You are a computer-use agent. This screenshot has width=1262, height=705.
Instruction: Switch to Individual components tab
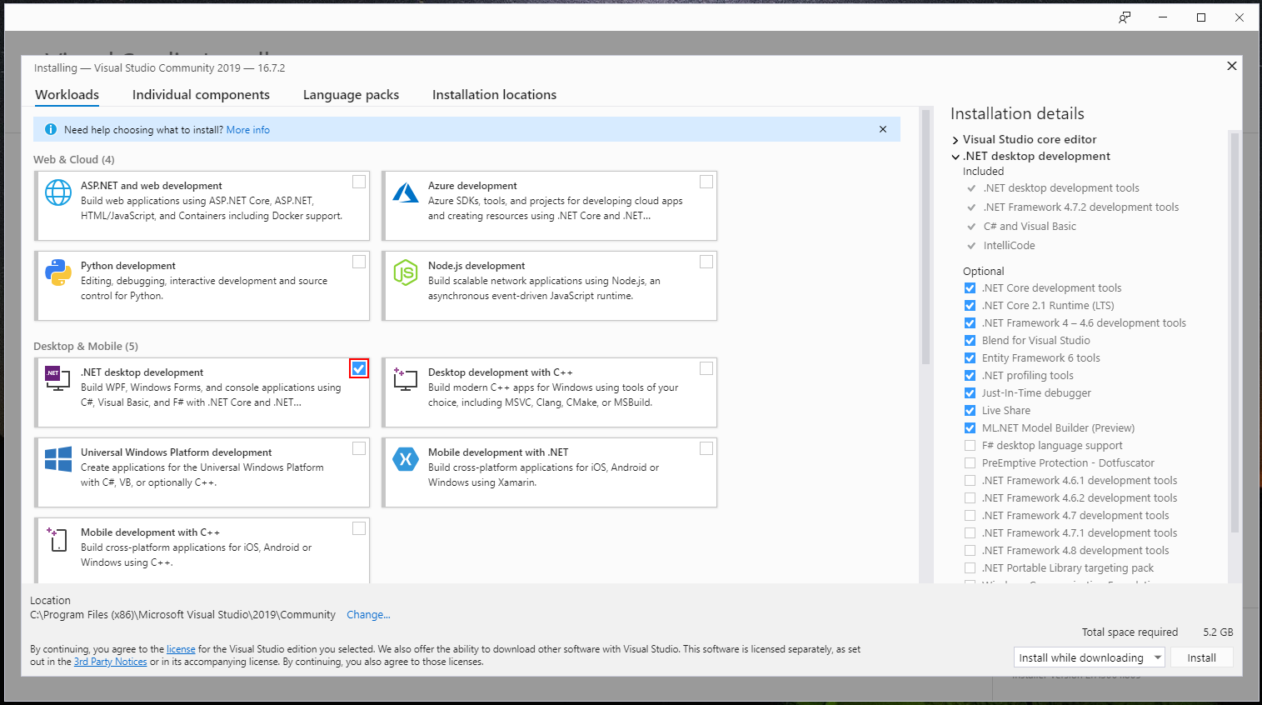[201, 95]
